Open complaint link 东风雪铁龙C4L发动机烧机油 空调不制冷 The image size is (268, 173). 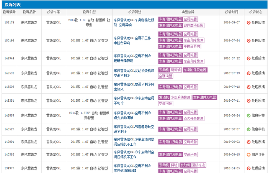[134, 73]
